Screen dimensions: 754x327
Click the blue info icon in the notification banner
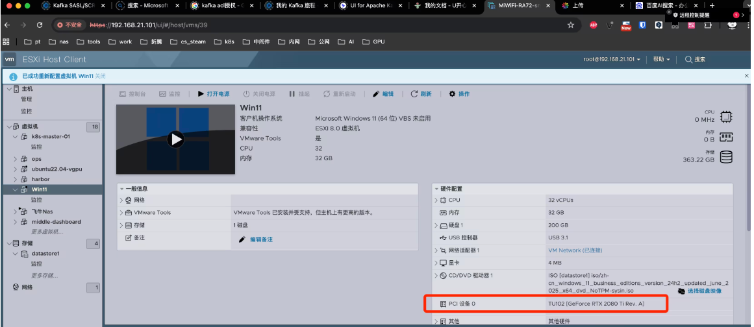[x=14, y=77]
